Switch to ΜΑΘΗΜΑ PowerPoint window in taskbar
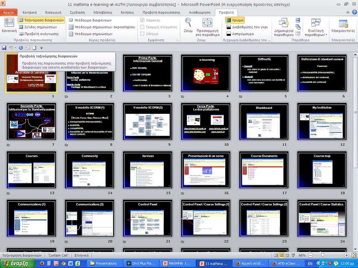The width and height of the screenshot is (358, 268). click(178, 263)
